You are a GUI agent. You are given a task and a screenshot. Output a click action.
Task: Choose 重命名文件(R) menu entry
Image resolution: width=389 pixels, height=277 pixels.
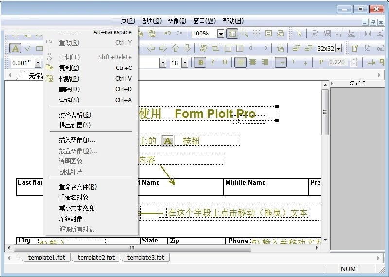[x=90, y=187]
